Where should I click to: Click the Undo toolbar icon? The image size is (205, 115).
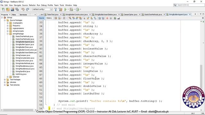coord(23,9)
